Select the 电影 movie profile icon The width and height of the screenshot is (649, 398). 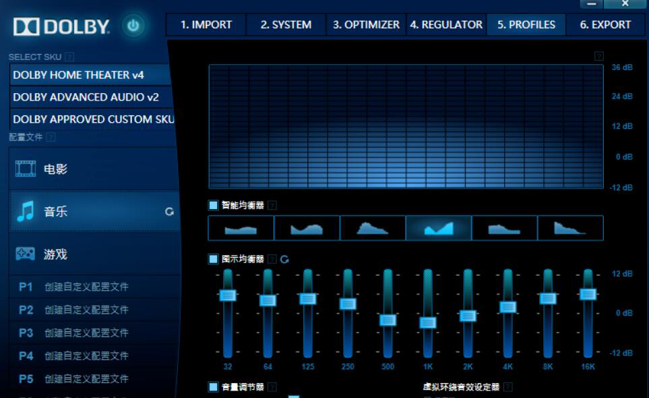[26, 169]
